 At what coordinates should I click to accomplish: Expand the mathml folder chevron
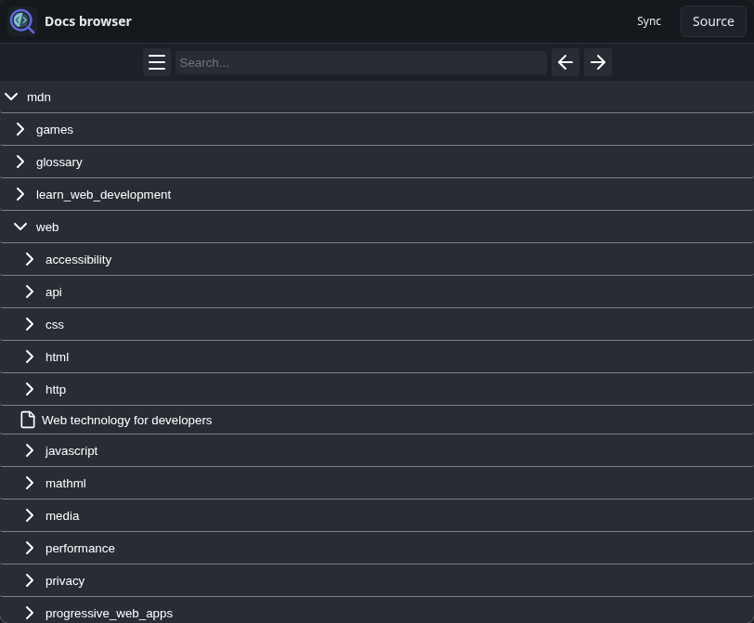(x=30, y=483)
